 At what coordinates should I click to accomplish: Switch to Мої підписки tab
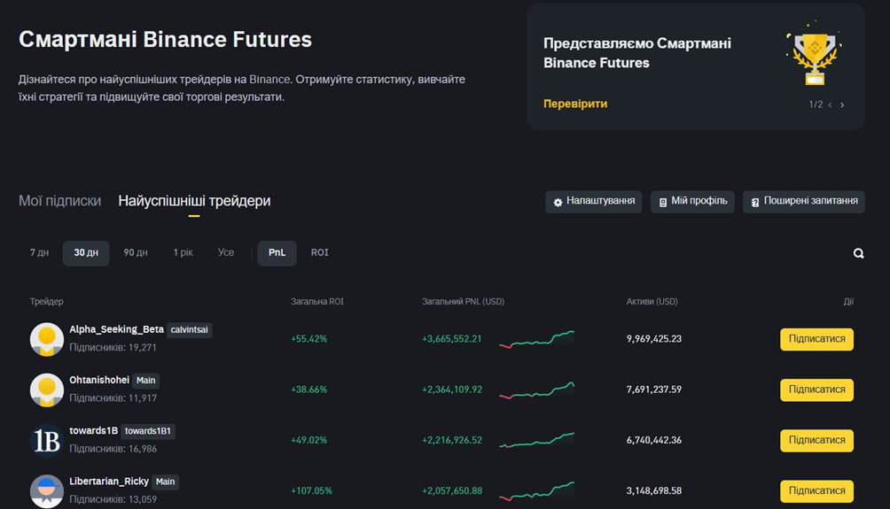click(x=59, y=201)
